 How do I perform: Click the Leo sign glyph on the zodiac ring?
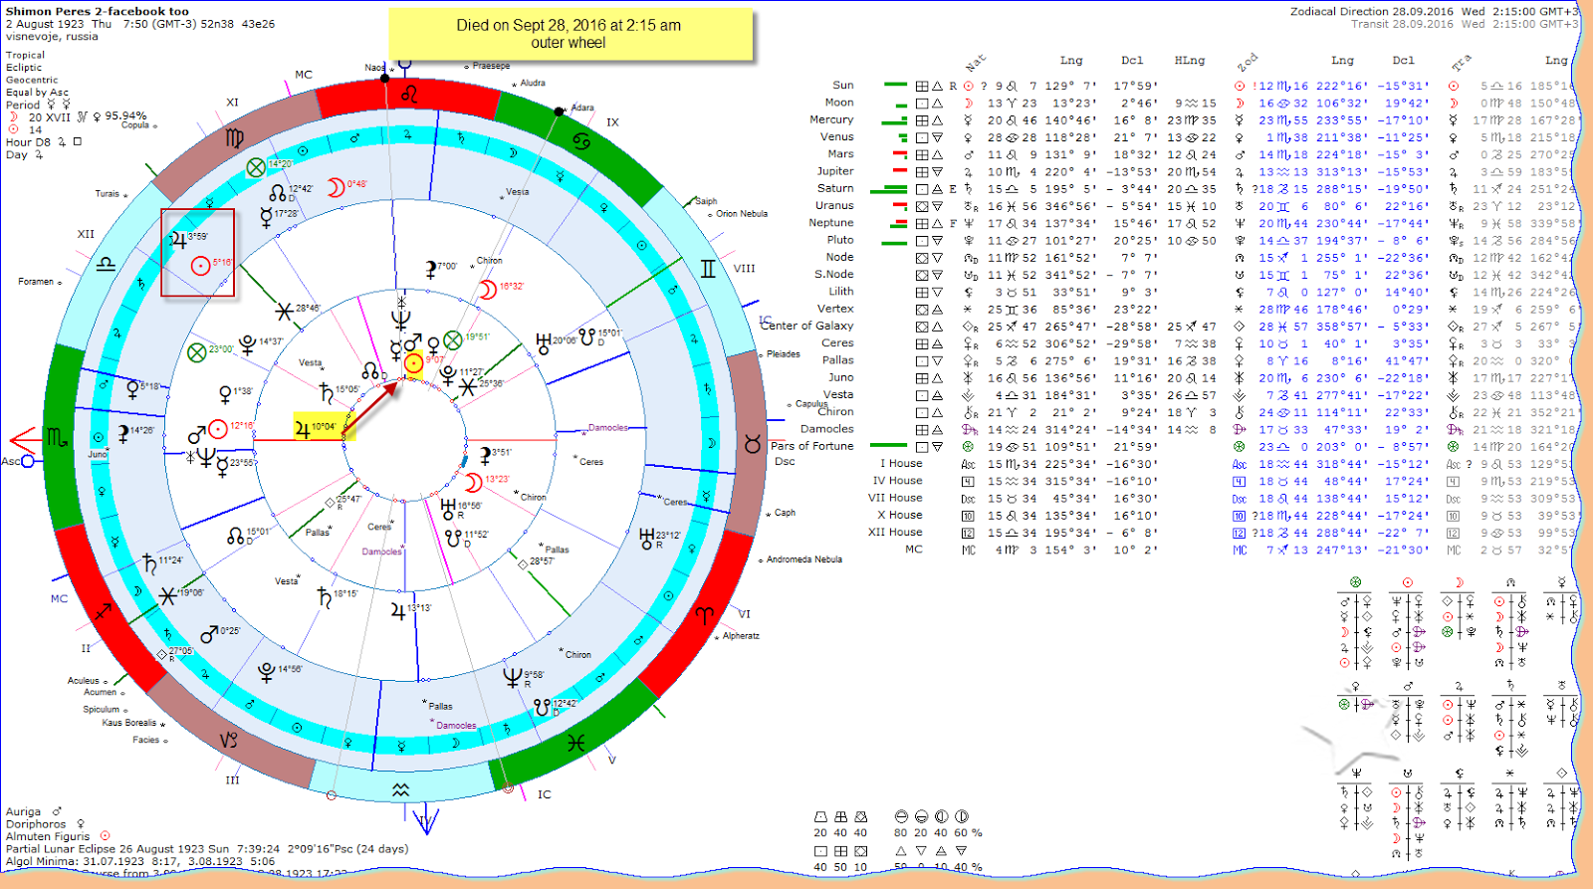409,95
